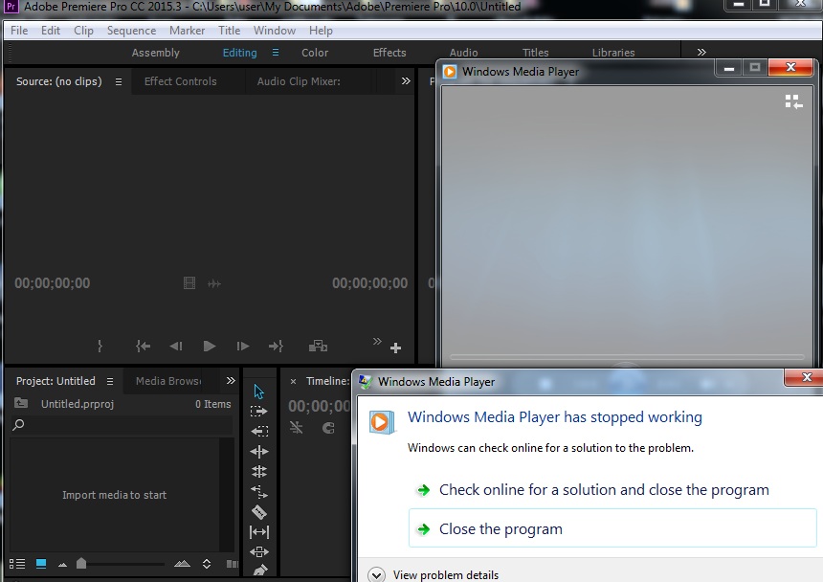Image resolution: width=823 pixels, height=582 pixels.
Task: Open the Sequence menu
Action: point(131,31)
